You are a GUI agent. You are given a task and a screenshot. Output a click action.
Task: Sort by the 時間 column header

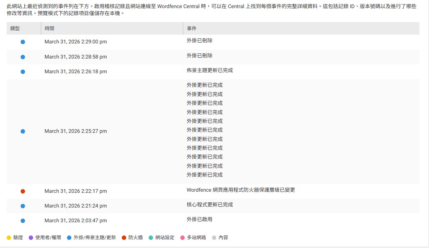(49, 28)
